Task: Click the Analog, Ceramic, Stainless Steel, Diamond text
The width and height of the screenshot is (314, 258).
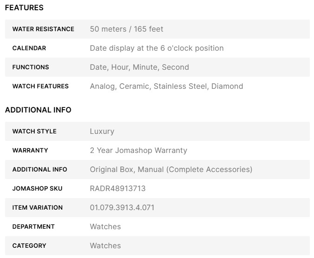Action: (166, 86)
